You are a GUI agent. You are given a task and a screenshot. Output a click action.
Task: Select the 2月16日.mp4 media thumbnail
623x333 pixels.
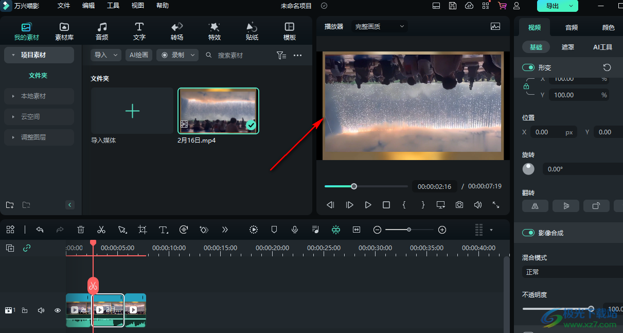click(x=218, y=111)
